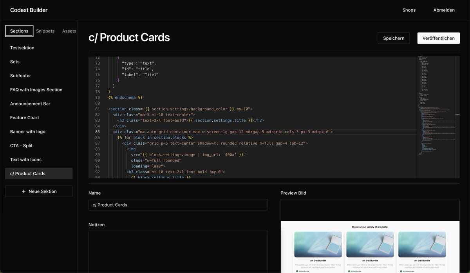Click line number 85 in the gutter
The height and width of the screenshot is (273, 470).
point(97,132)
